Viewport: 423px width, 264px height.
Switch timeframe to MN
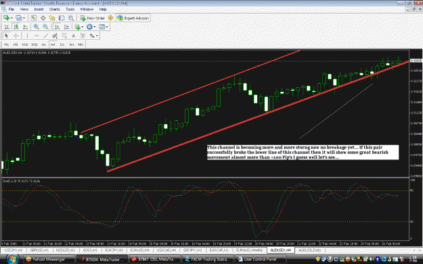81,45
